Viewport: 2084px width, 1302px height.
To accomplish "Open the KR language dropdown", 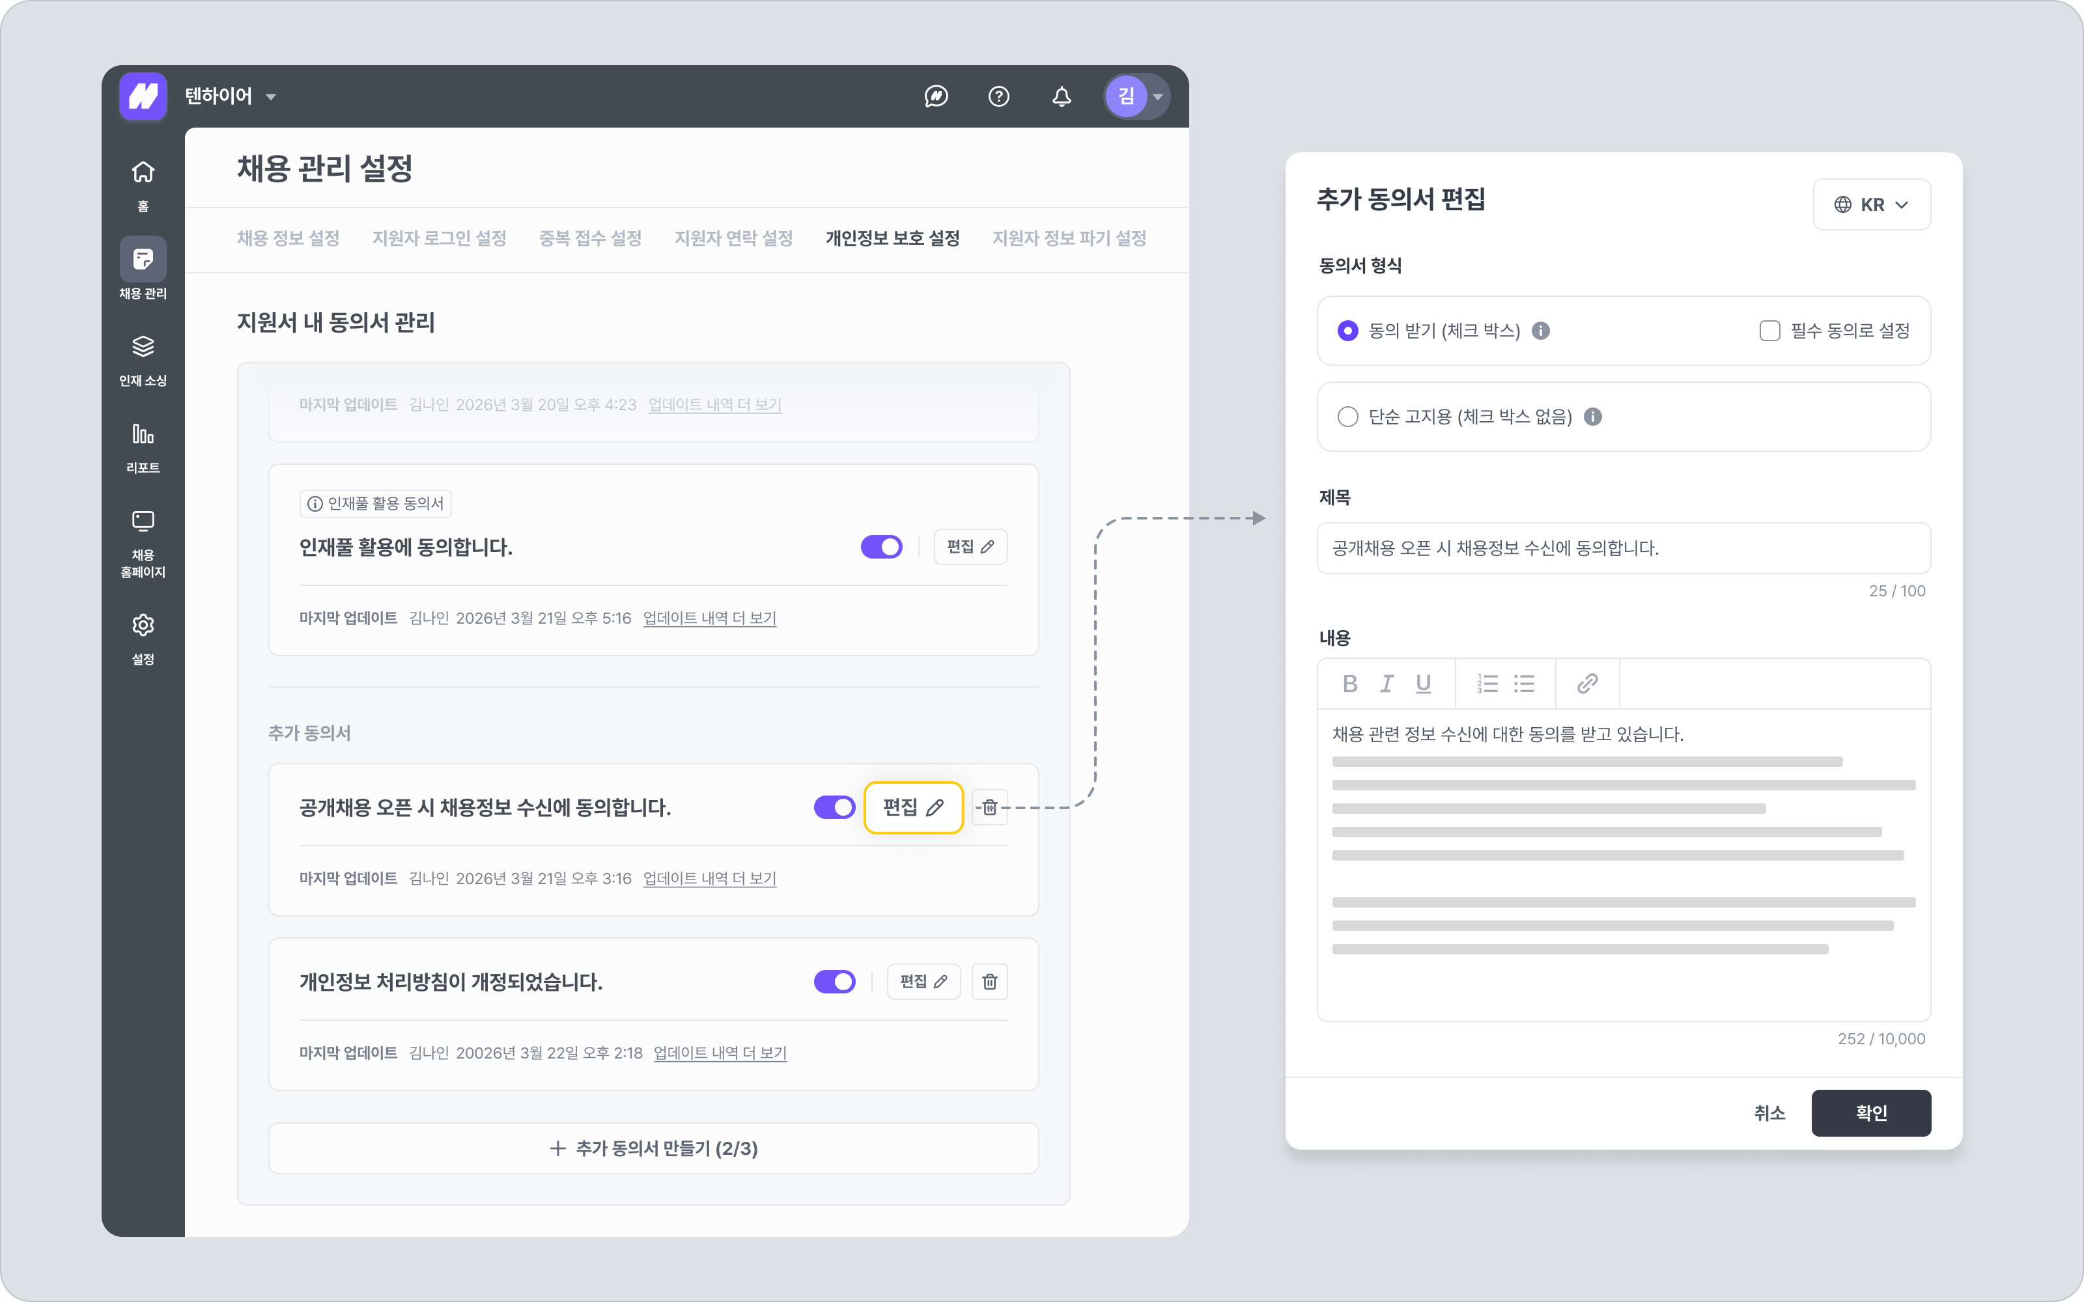I will (1871, 205).
